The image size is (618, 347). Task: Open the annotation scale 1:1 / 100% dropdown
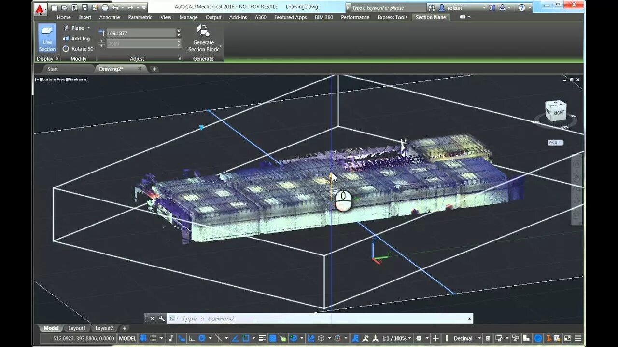click(396, 338)
